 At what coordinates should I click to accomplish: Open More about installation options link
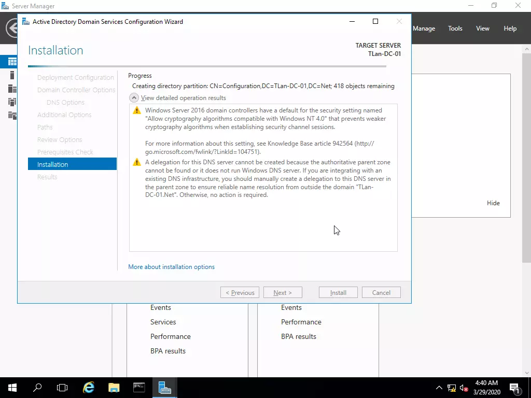[171, 267]
